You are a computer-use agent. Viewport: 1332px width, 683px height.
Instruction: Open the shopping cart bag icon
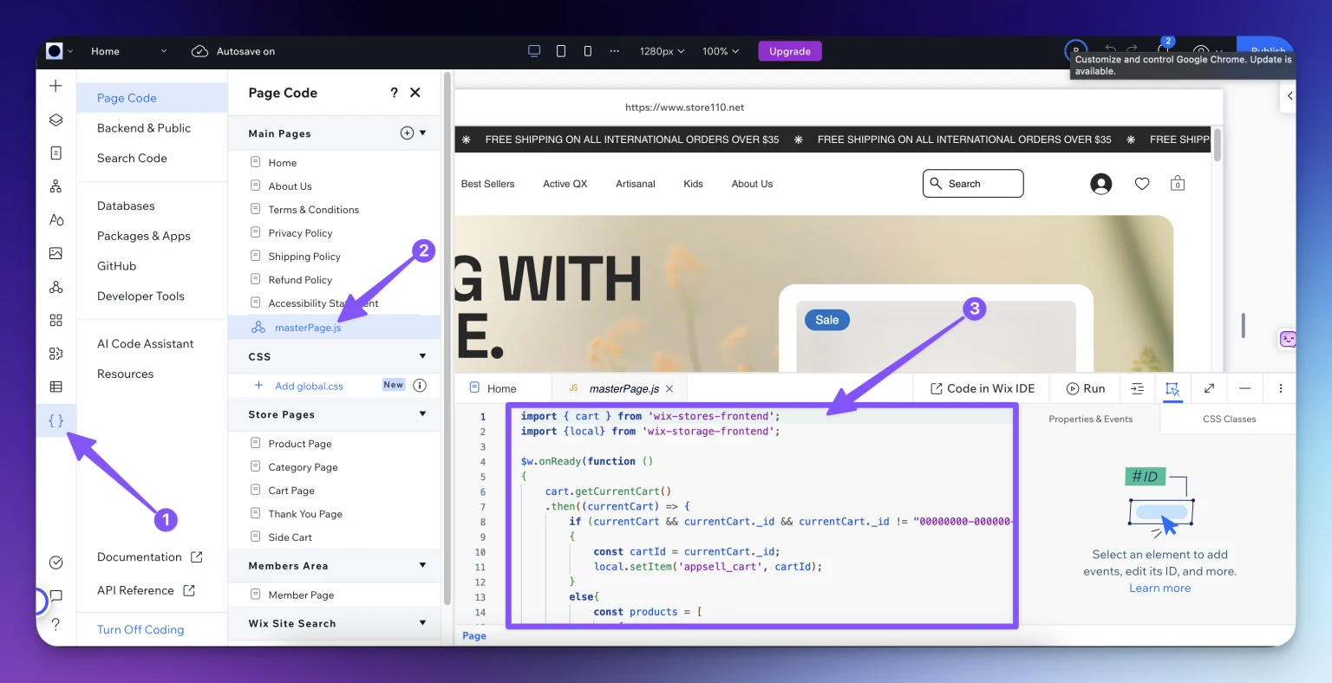(1178, 184)
